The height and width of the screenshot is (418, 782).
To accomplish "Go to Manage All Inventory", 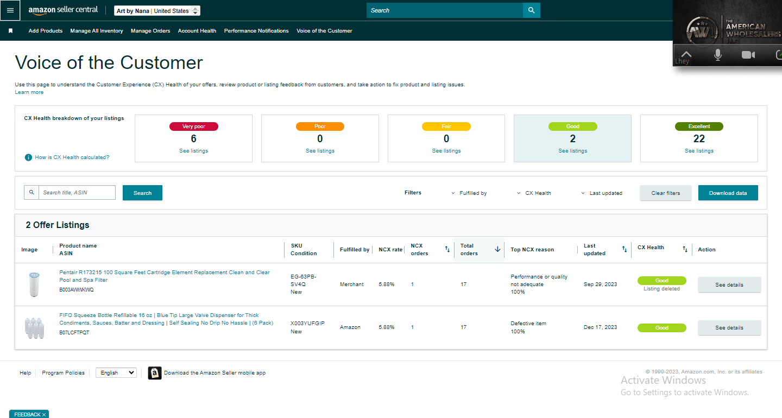I will tap(97, 31).
